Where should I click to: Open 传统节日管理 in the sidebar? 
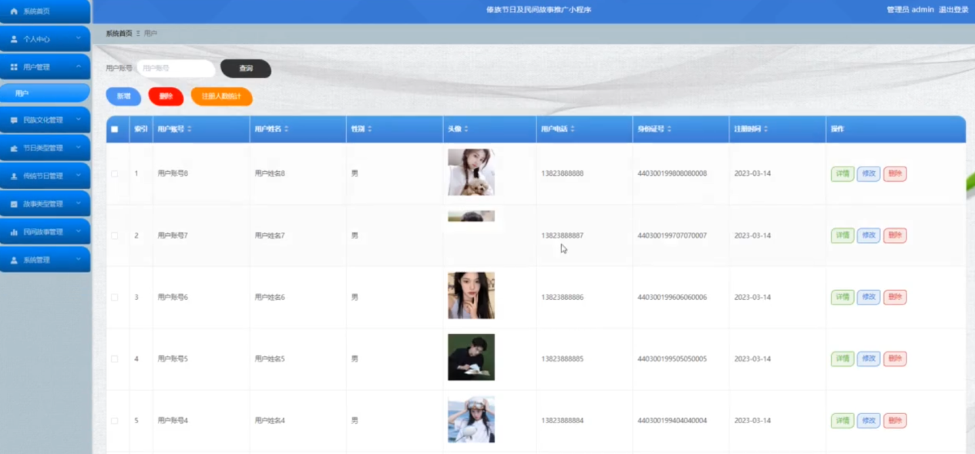45,176
